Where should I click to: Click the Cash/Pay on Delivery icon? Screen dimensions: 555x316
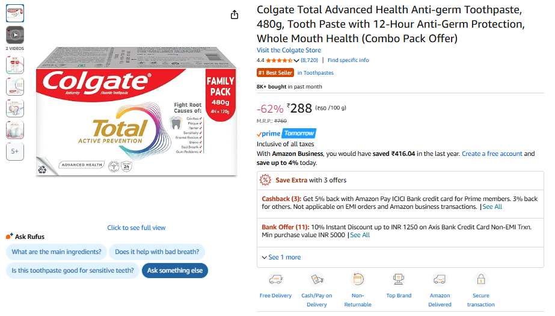pos(317,279)
